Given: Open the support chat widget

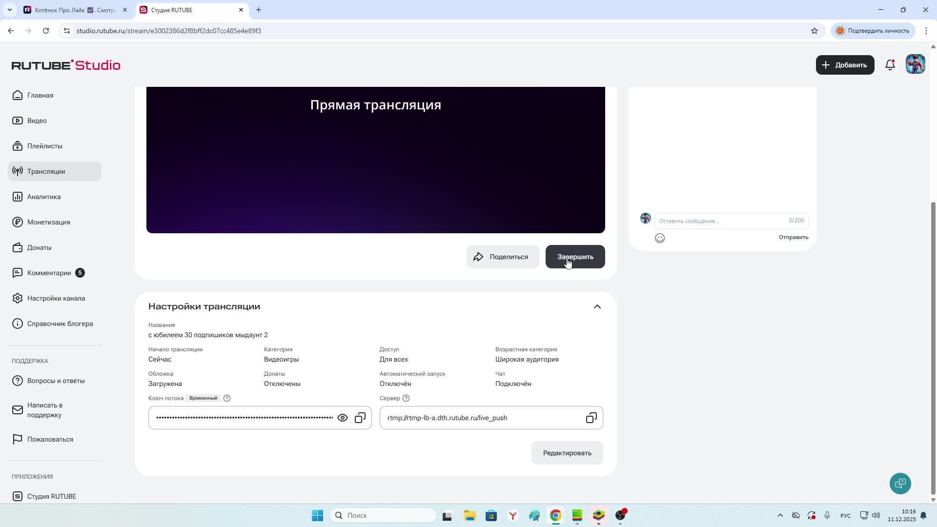Looking at the screenshot, I should [x=900, y=484].
